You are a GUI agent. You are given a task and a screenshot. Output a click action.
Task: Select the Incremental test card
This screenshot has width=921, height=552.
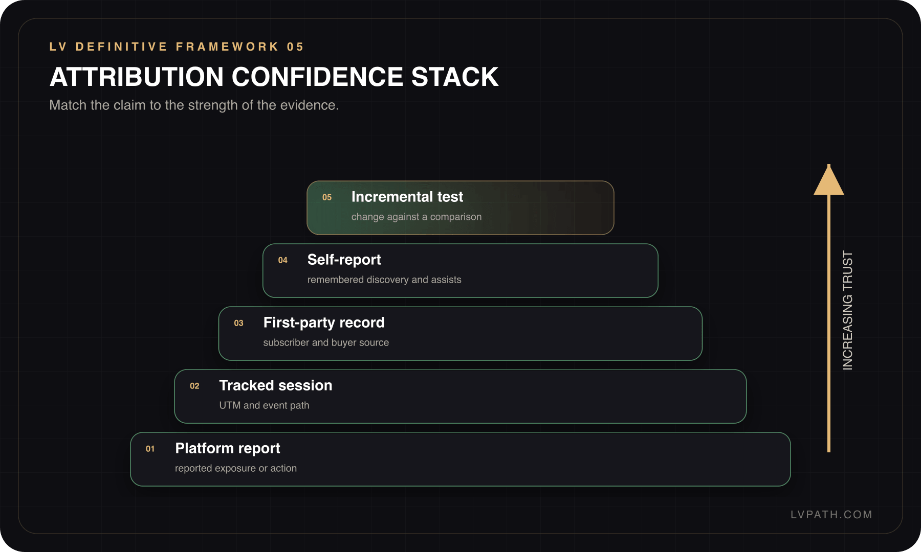click(x=461, y=208)
